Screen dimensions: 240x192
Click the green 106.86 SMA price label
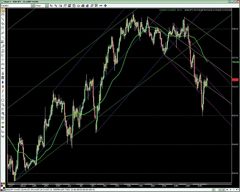coord(235,62)
